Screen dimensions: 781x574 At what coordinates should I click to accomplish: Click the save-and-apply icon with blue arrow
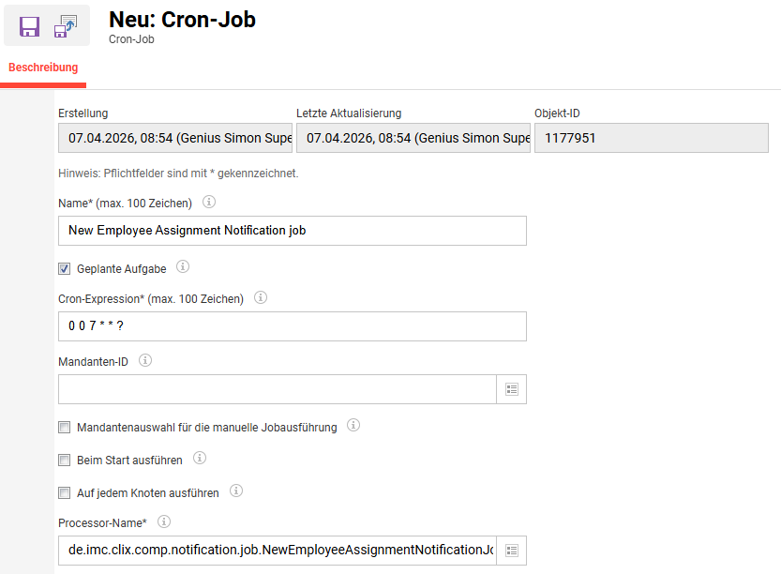pyautogui.click(x=64, y=26)
